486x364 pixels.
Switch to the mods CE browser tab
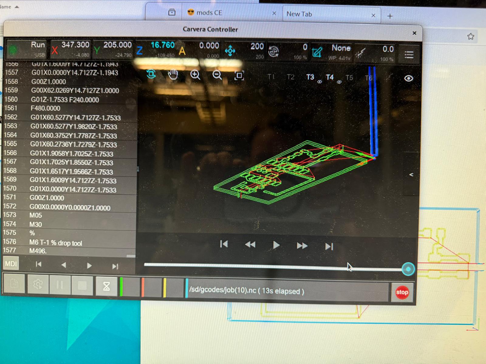click(x=209, y=13)
